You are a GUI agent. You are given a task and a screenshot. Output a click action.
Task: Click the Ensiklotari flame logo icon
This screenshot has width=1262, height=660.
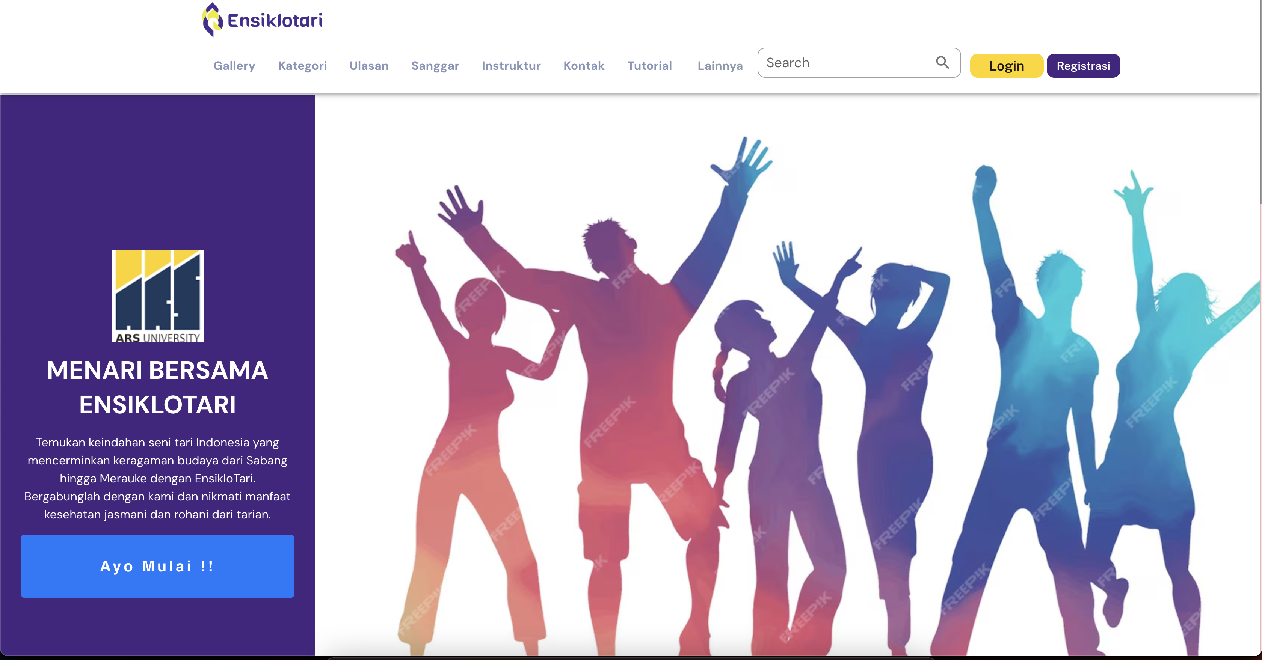click(x=213, y=20)
